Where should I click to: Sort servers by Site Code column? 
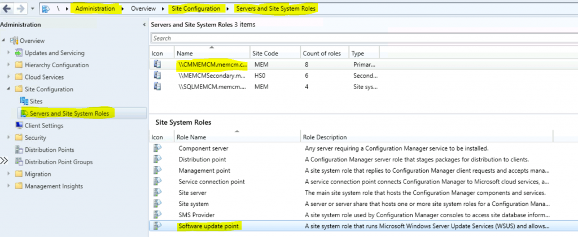pyautogui.click(x=275, y=54)
